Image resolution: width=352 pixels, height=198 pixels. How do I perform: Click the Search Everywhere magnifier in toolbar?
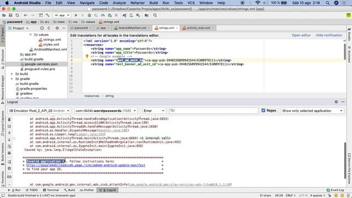click(155, 15)
